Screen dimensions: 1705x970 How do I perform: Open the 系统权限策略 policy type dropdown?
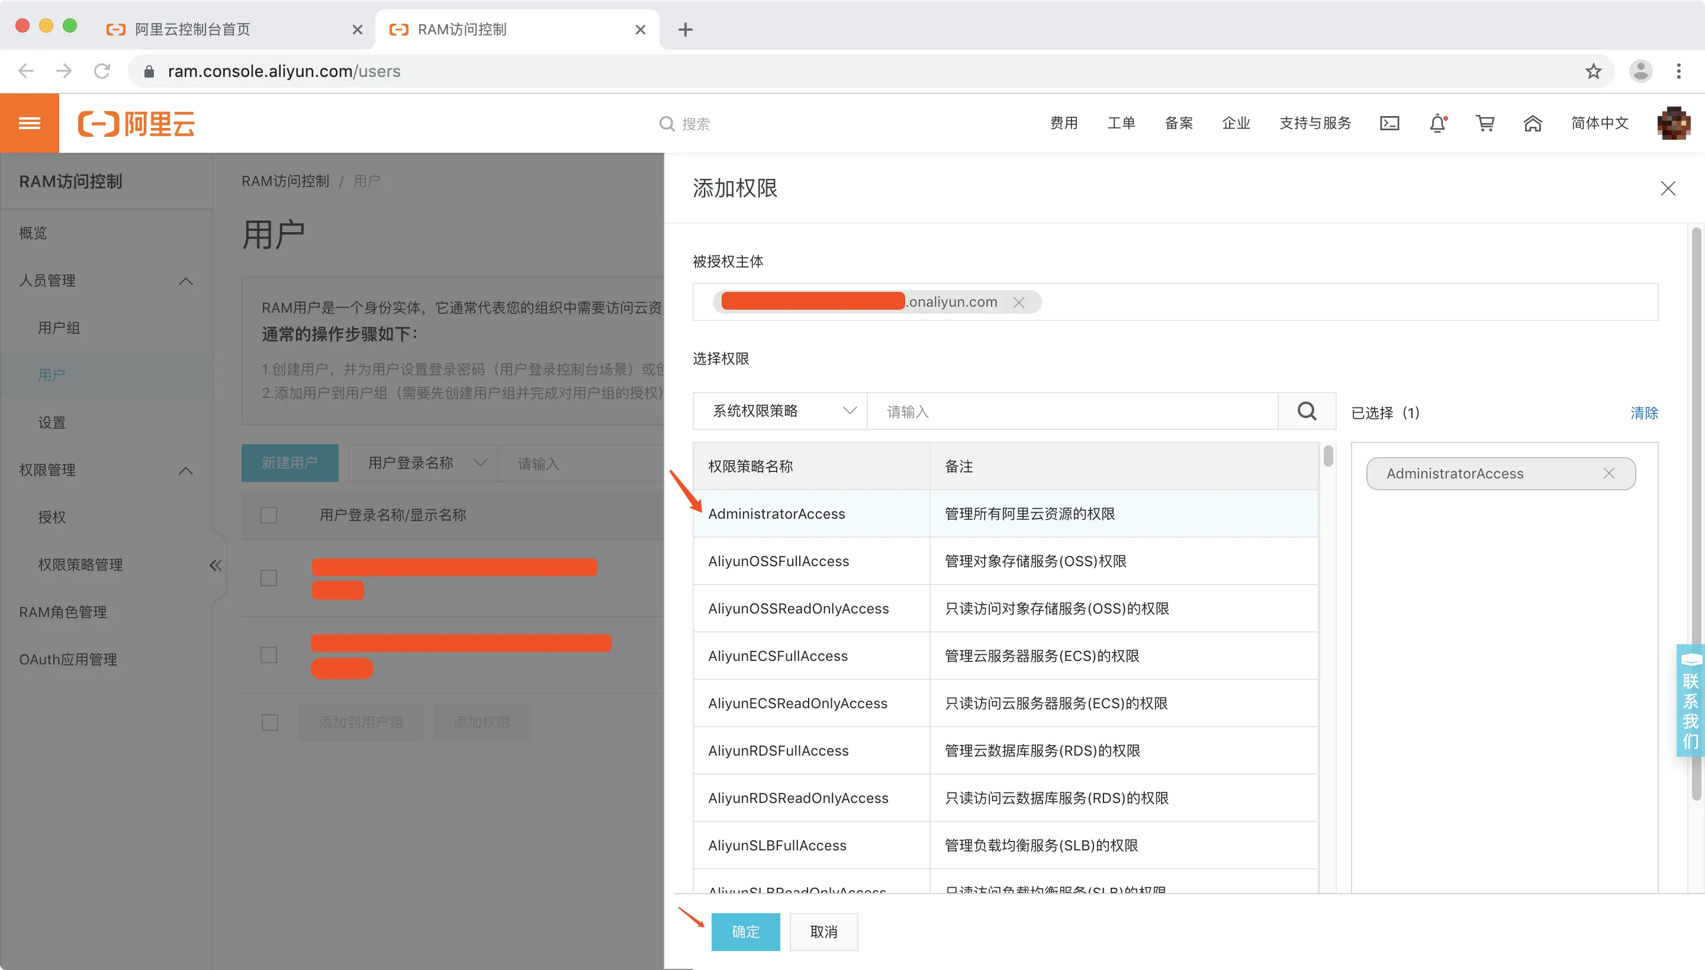tap(780, 411)
